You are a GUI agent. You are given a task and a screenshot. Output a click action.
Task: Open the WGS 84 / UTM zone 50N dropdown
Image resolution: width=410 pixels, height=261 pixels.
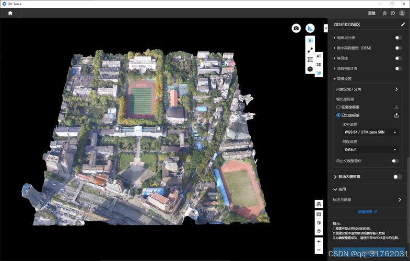pos(370,132)
